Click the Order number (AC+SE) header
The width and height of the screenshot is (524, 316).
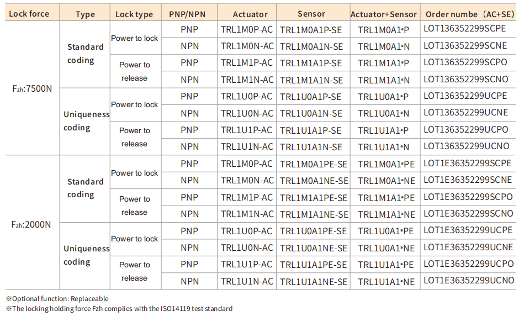[470, 14]
